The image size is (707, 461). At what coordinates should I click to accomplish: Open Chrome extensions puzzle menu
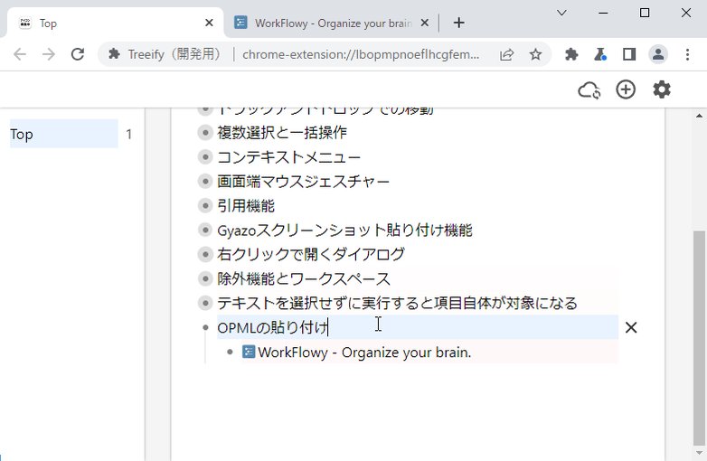pos(571,54)
